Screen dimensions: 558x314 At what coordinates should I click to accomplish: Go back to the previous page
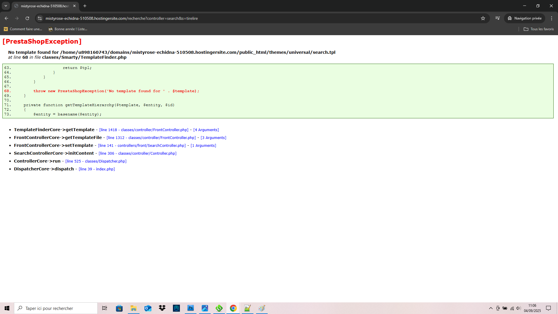[6, 18]
